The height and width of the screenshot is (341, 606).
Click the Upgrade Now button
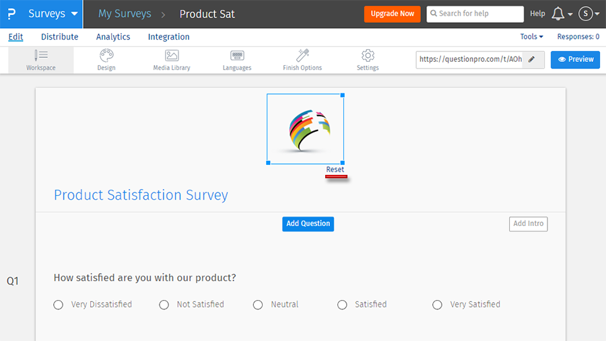[x=393, y=13]
